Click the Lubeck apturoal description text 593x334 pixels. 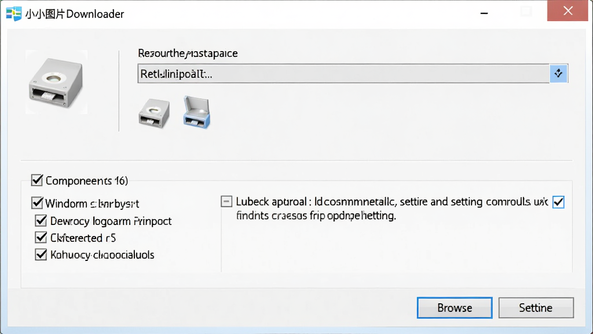tap(392, 209)
